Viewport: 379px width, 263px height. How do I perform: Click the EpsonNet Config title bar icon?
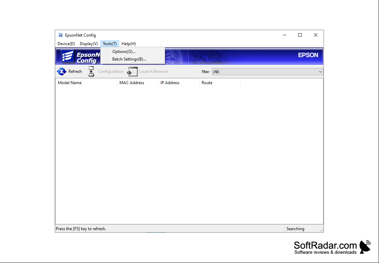60,35
